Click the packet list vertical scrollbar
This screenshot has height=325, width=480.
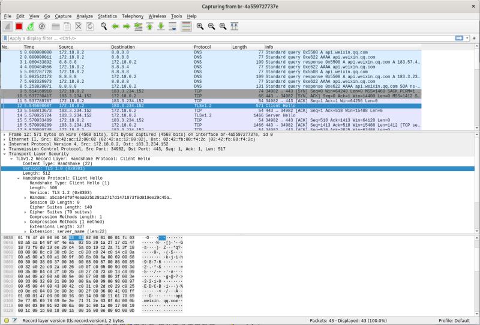pyautogui.click(x=476, y=87)
